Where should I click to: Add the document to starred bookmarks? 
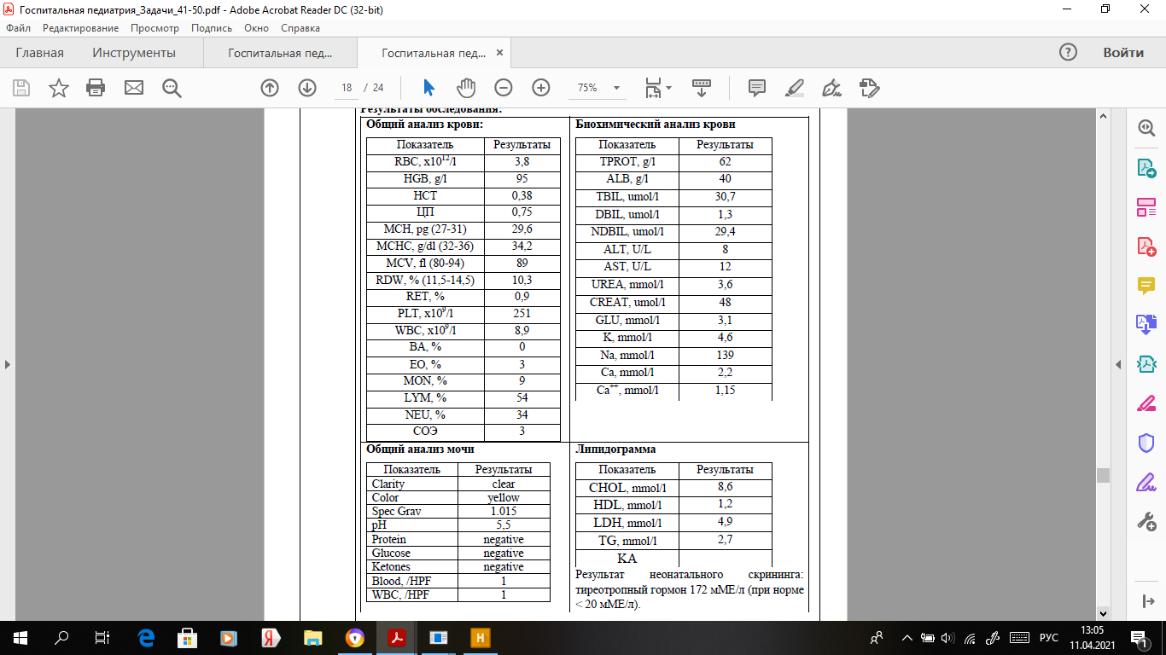point(59,88)
